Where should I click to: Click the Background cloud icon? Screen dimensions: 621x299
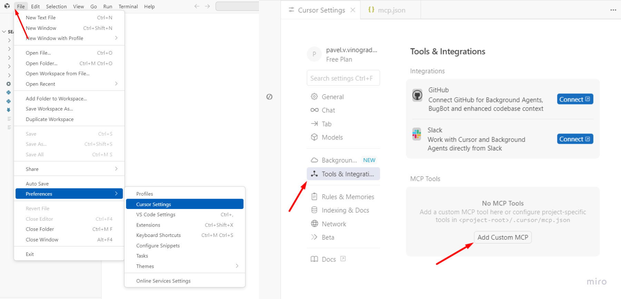pos(314,160)
